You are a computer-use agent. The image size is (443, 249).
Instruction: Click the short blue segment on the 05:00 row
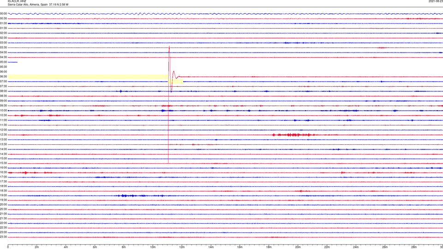point(13,62)
